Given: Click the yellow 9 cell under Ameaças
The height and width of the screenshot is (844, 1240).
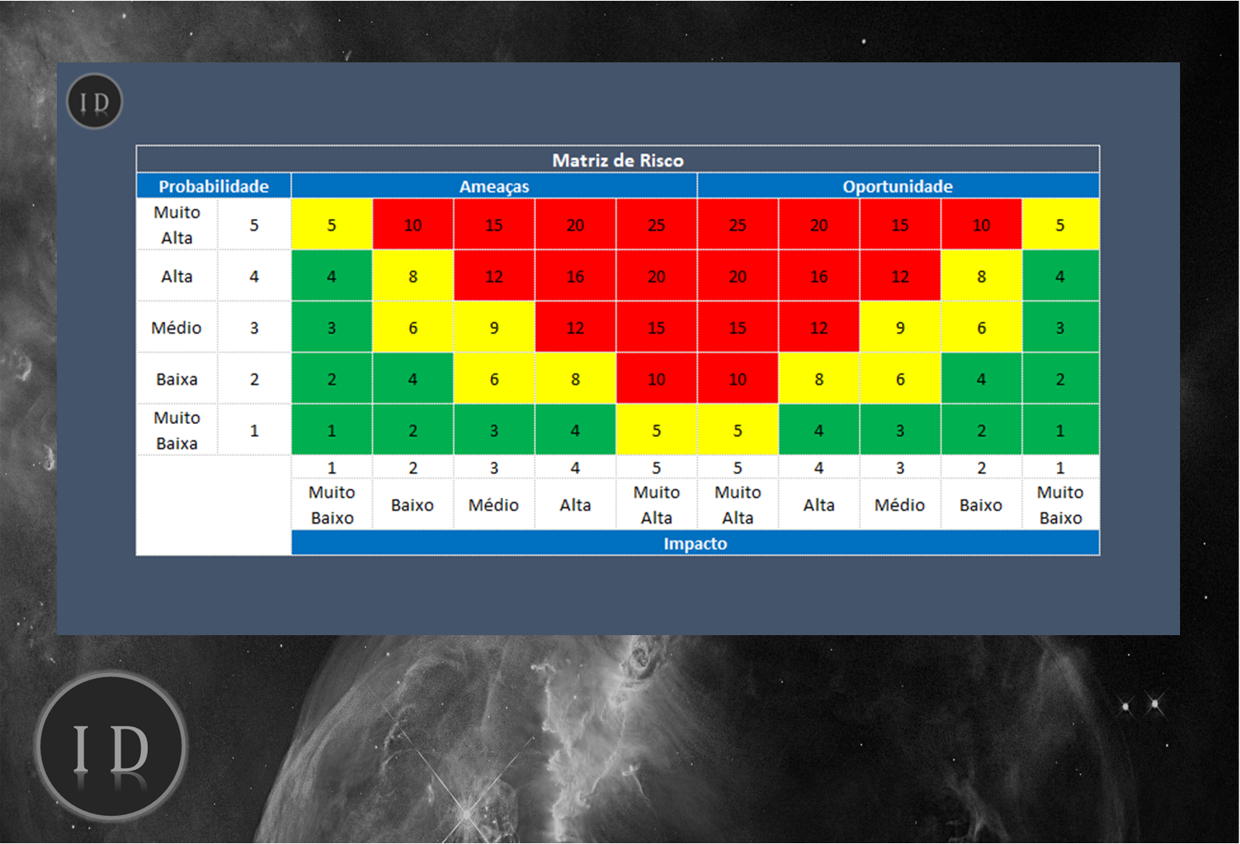Looking at the screenshot, I should 494,327.
